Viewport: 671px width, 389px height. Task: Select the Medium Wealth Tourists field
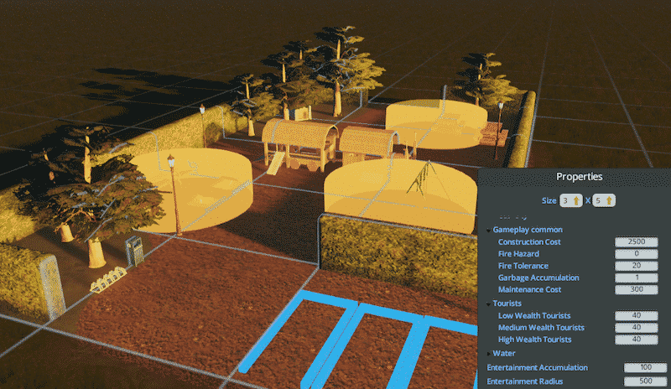[636, 328]
